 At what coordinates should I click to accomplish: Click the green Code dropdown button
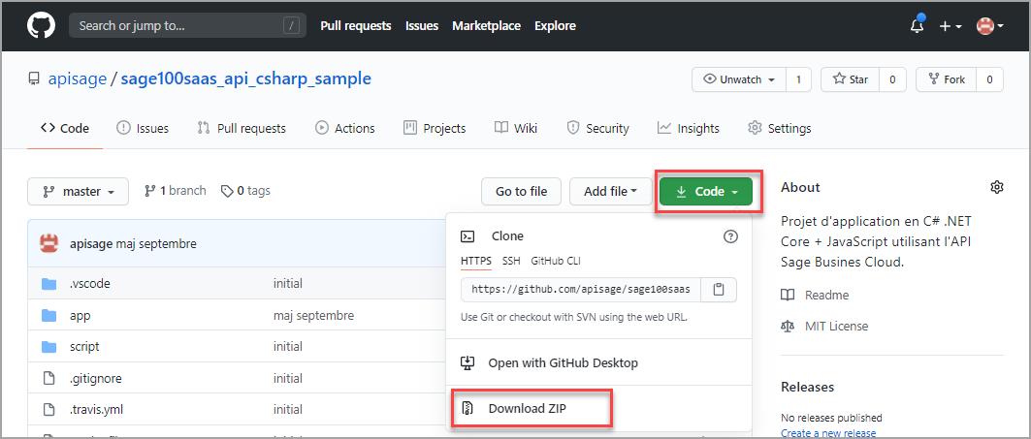pos(706,191)
